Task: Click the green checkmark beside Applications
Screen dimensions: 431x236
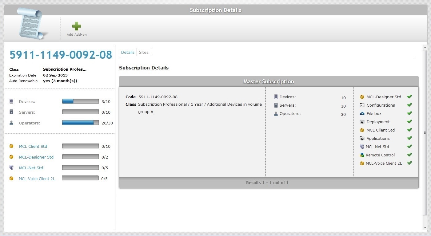Action: point(409,138)
